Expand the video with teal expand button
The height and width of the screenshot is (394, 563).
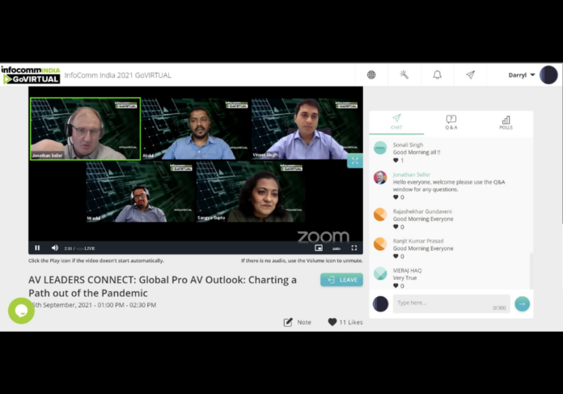tap(355, 160)
